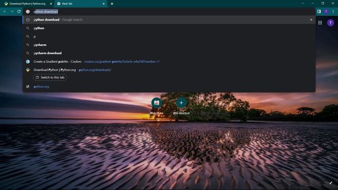Click the globe icon beside python.org
This screenshot has height=190, width=338.
point(28,87)
